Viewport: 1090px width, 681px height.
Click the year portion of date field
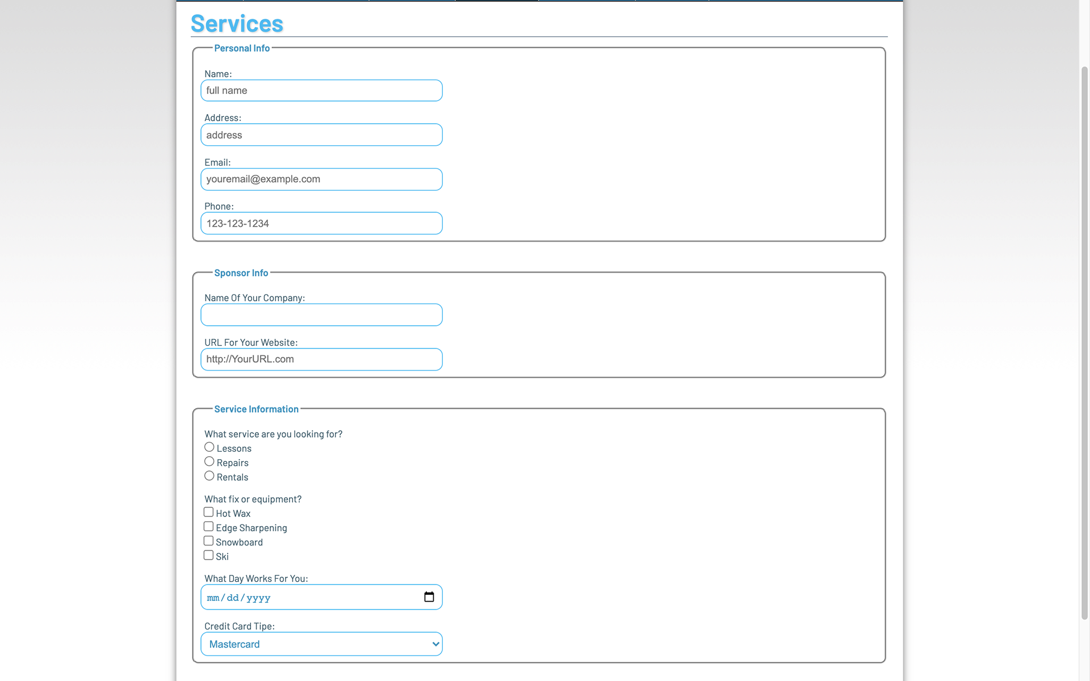click(x=258, y=598)
